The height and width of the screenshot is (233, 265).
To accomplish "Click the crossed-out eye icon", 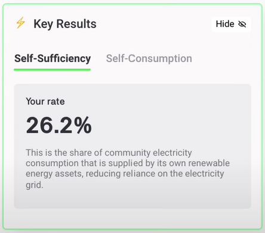I will click(242, 24).
